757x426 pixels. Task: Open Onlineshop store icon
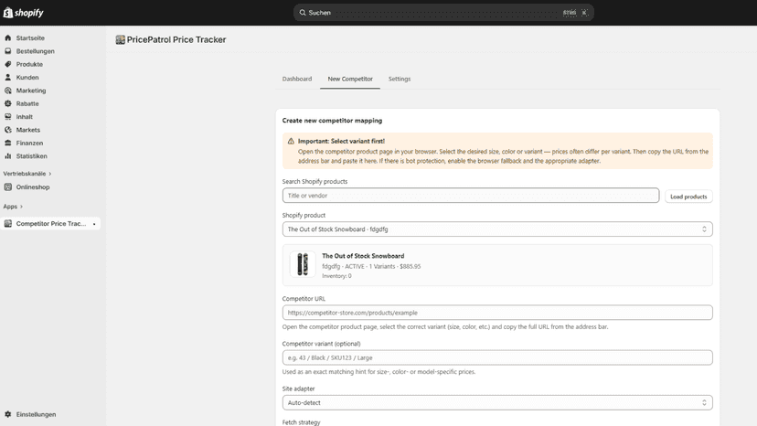tap(7, 186)
